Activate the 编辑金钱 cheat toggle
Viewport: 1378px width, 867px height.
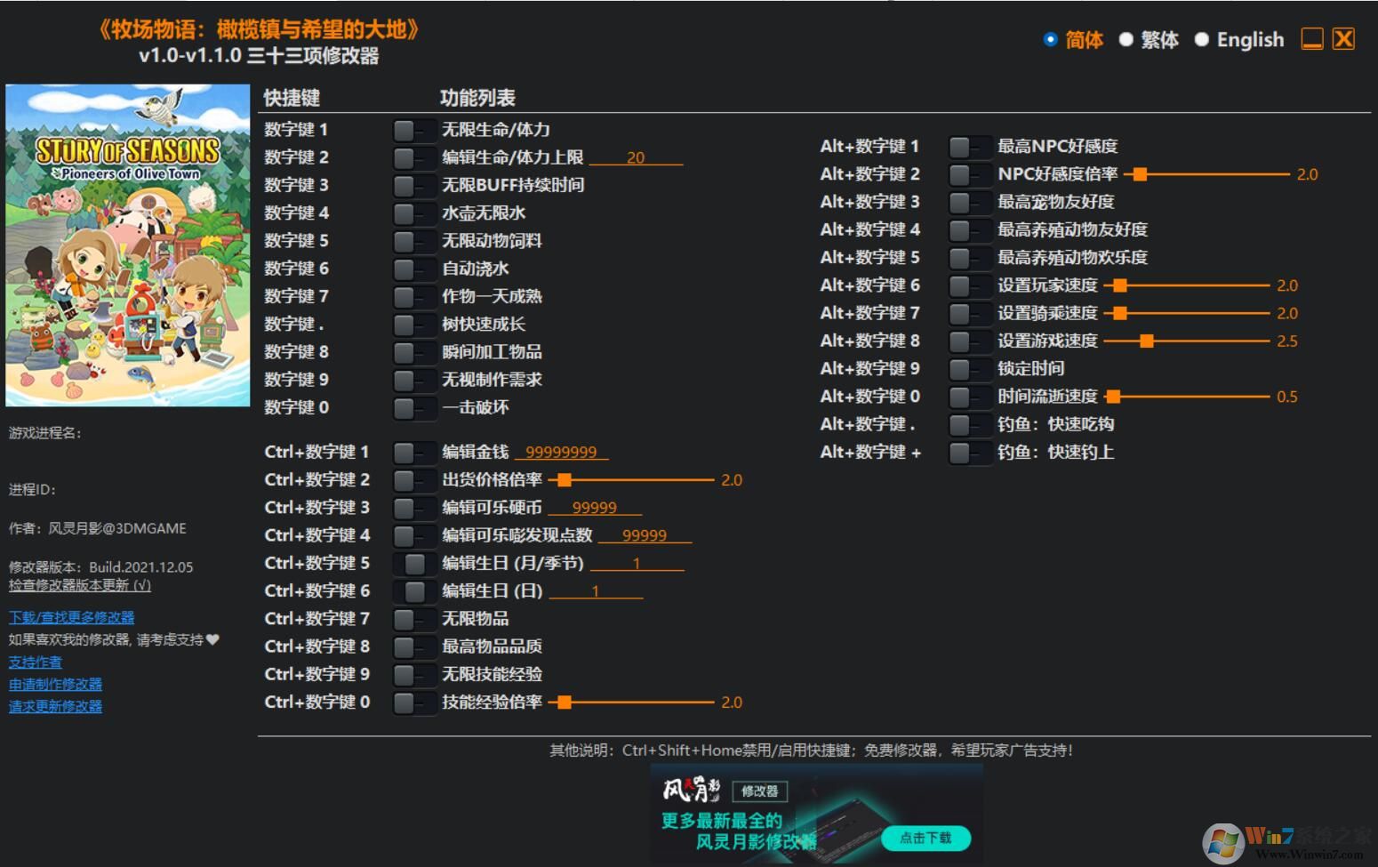[413, 452]
